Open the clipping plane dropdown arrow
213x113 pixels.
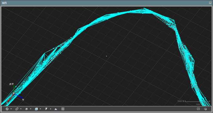[50, 109]
